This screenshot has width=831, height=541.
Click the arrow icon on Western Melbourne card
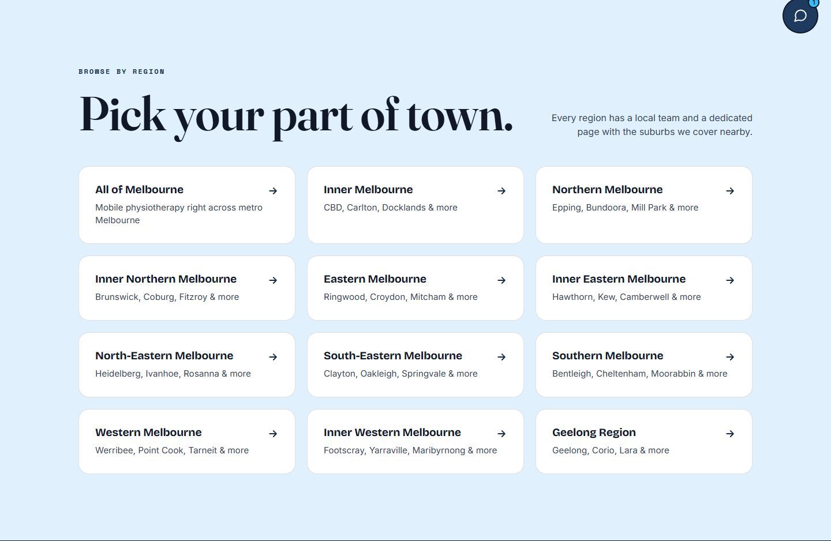(x=273, y=434)
